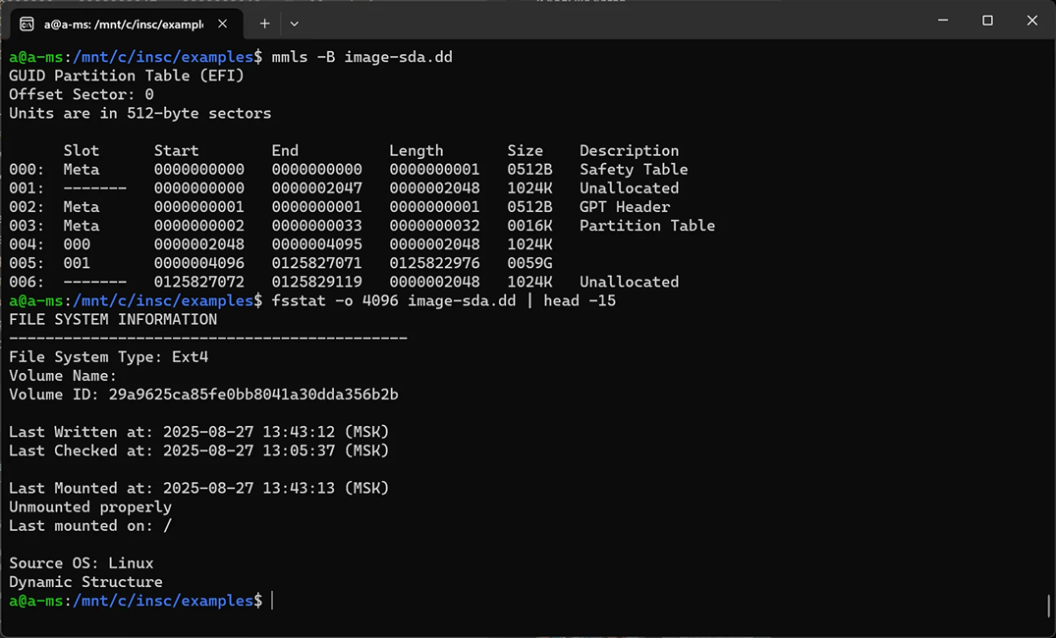Click size '0016K' in row 003
Screen dimensions: 1056x638
click(x=530, y=226)
